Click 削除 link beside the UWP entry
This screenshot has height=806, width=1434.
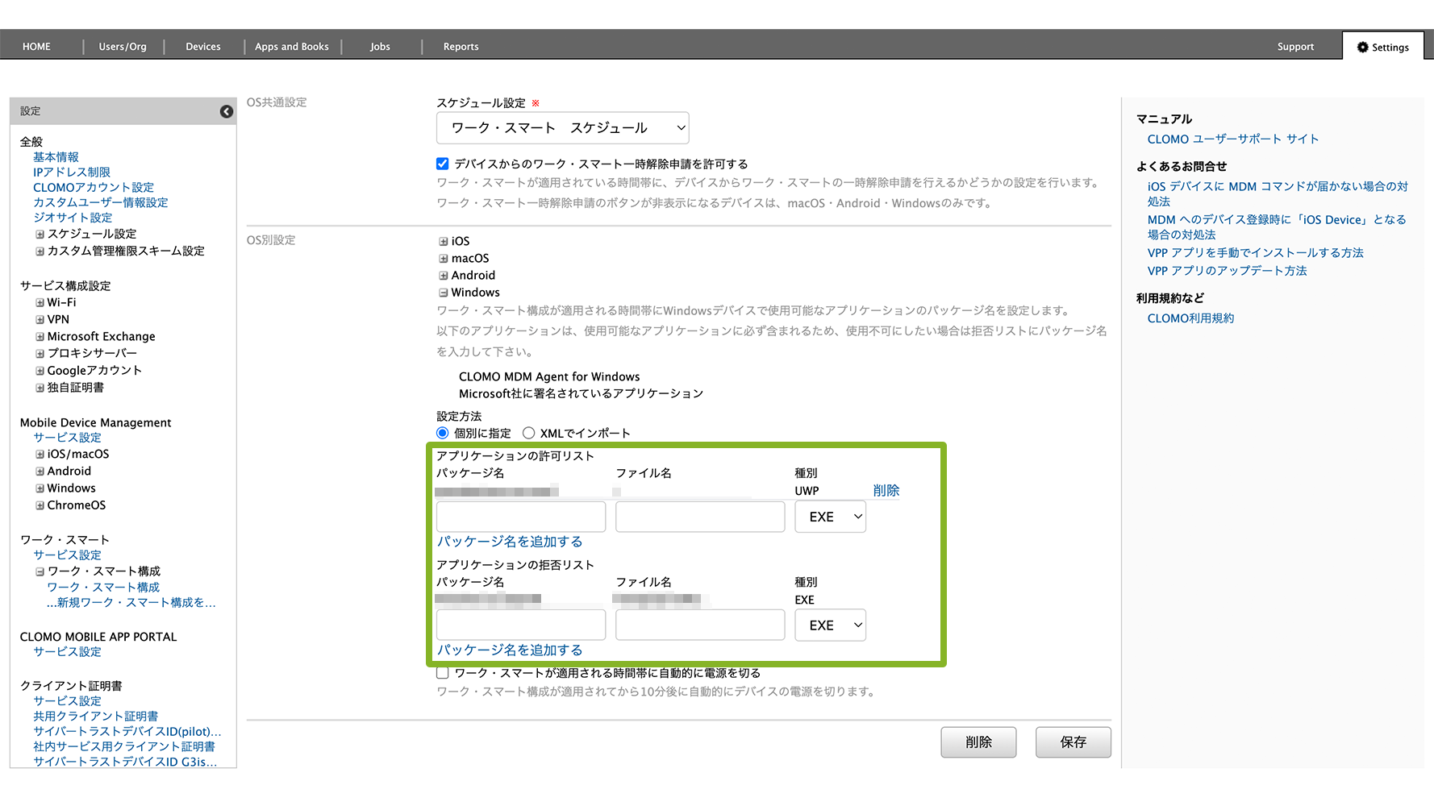coord(886,490)
